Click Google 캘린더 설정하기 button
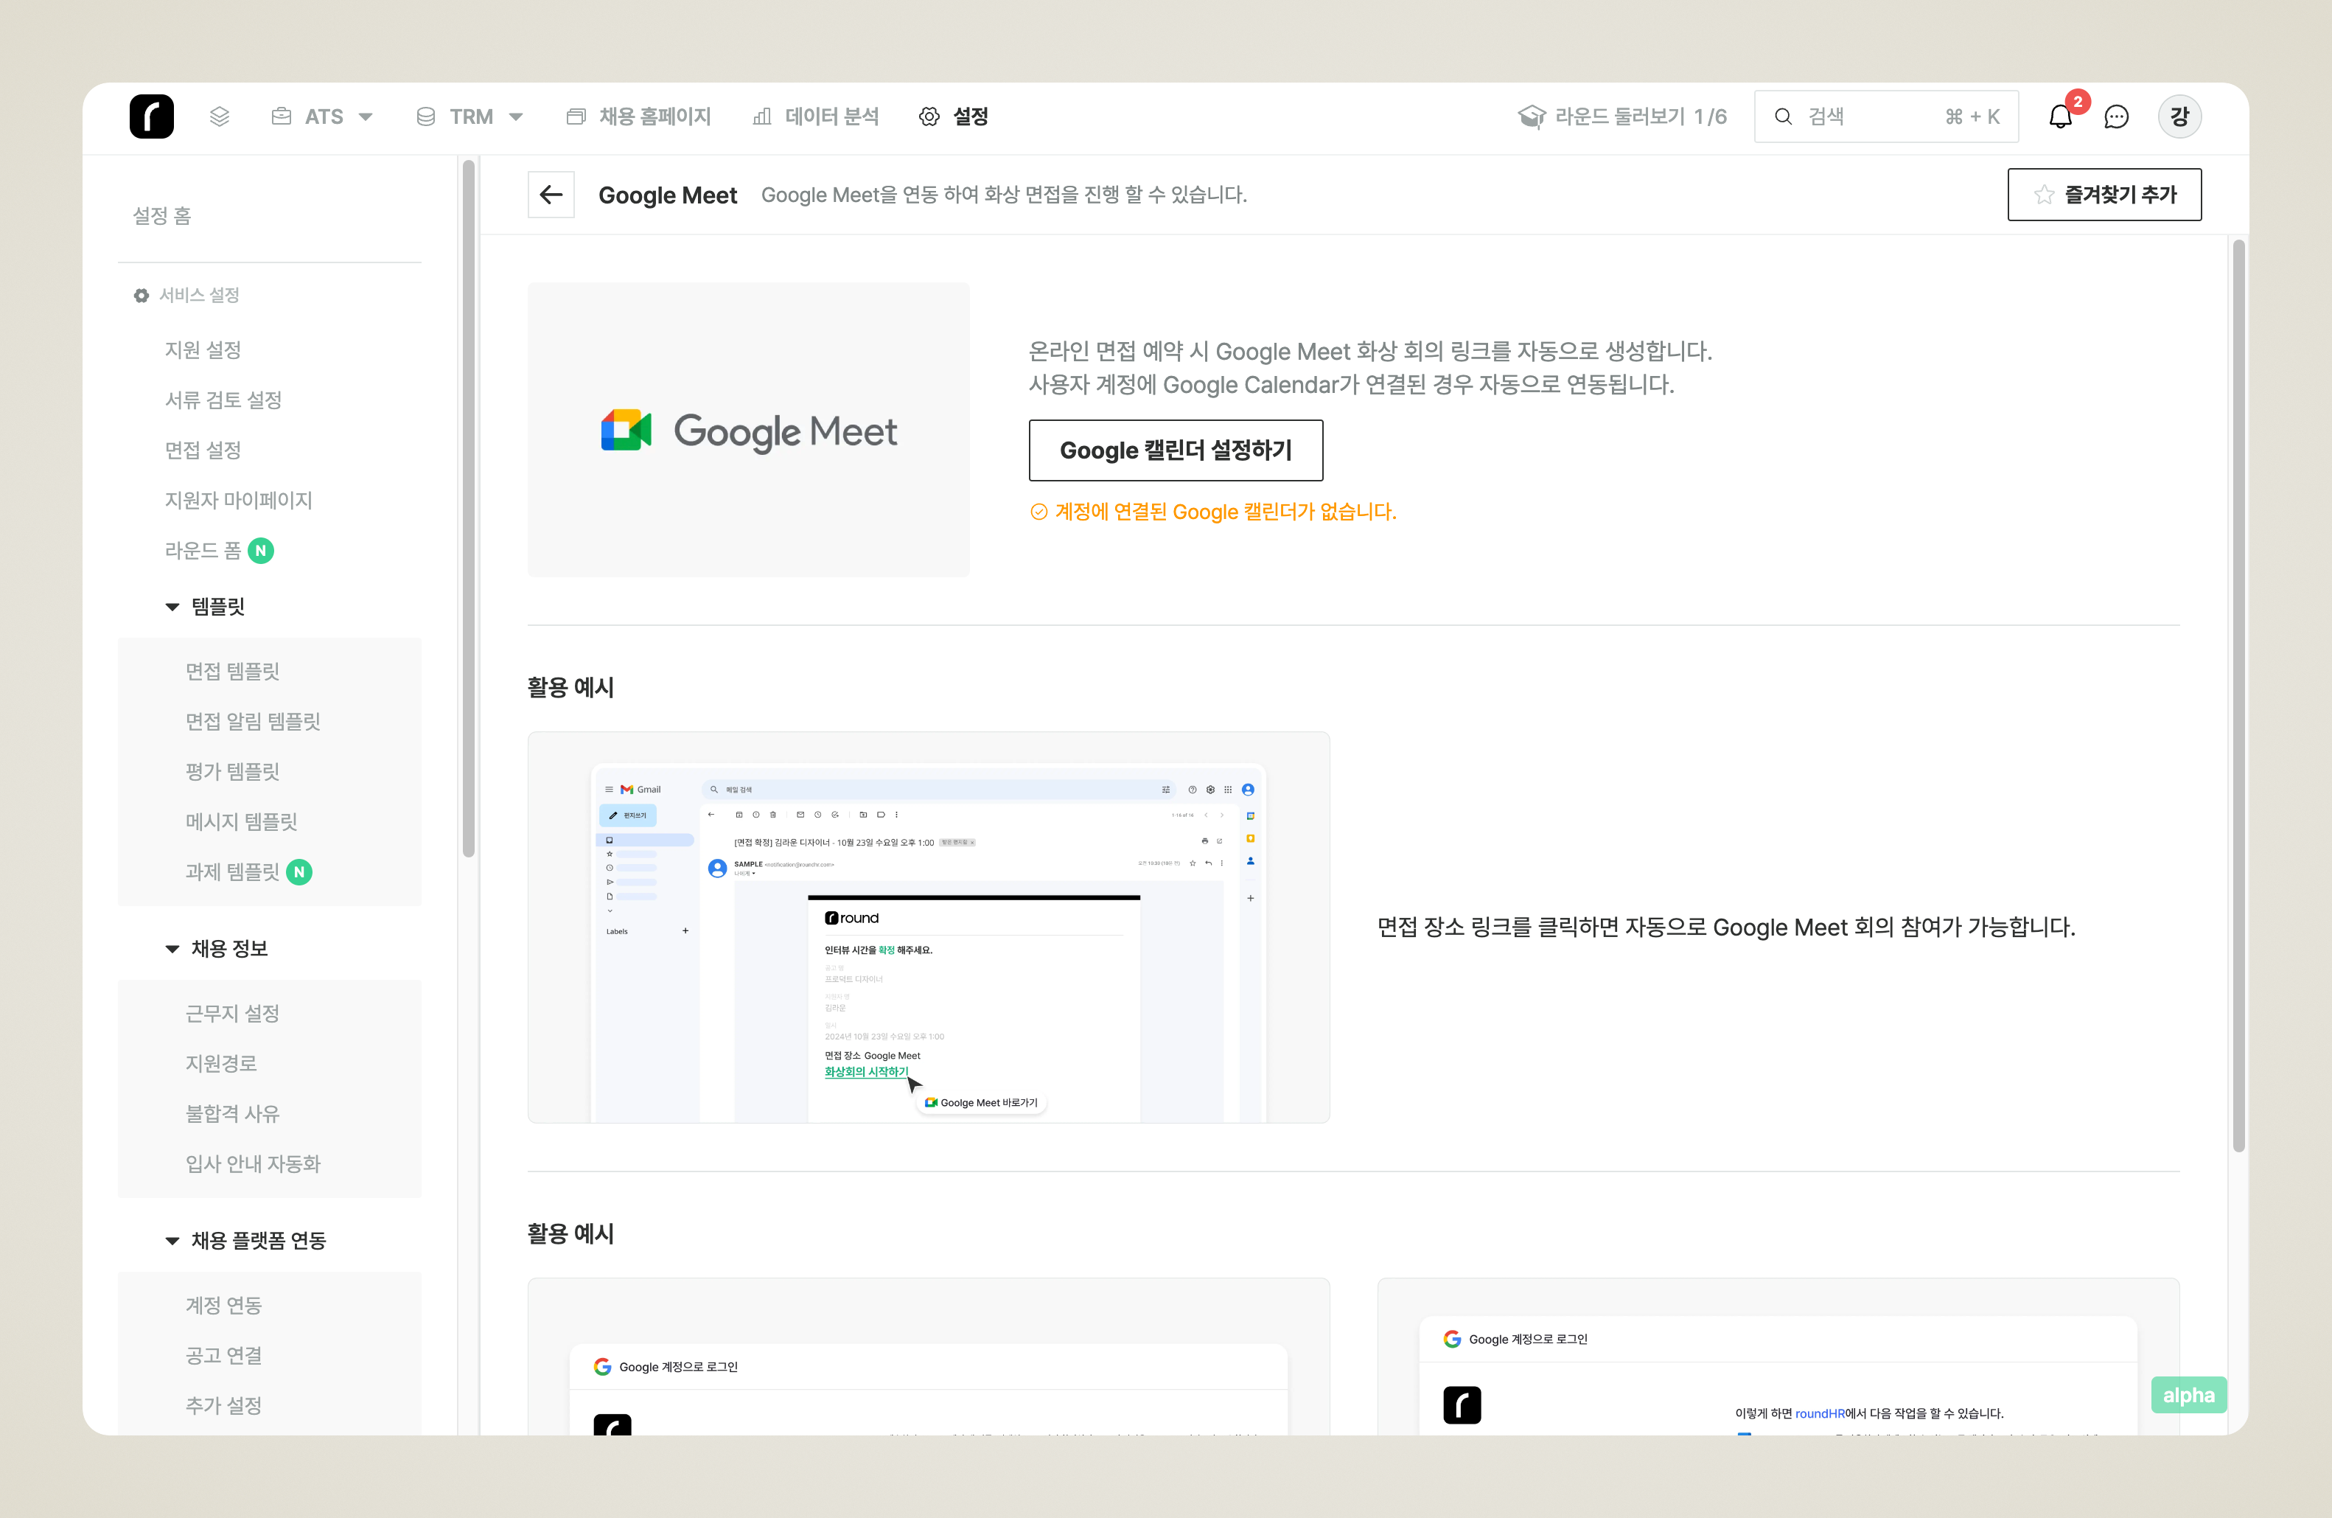Viewport: 2332px width, 1518px height. tap(1175, 450)
